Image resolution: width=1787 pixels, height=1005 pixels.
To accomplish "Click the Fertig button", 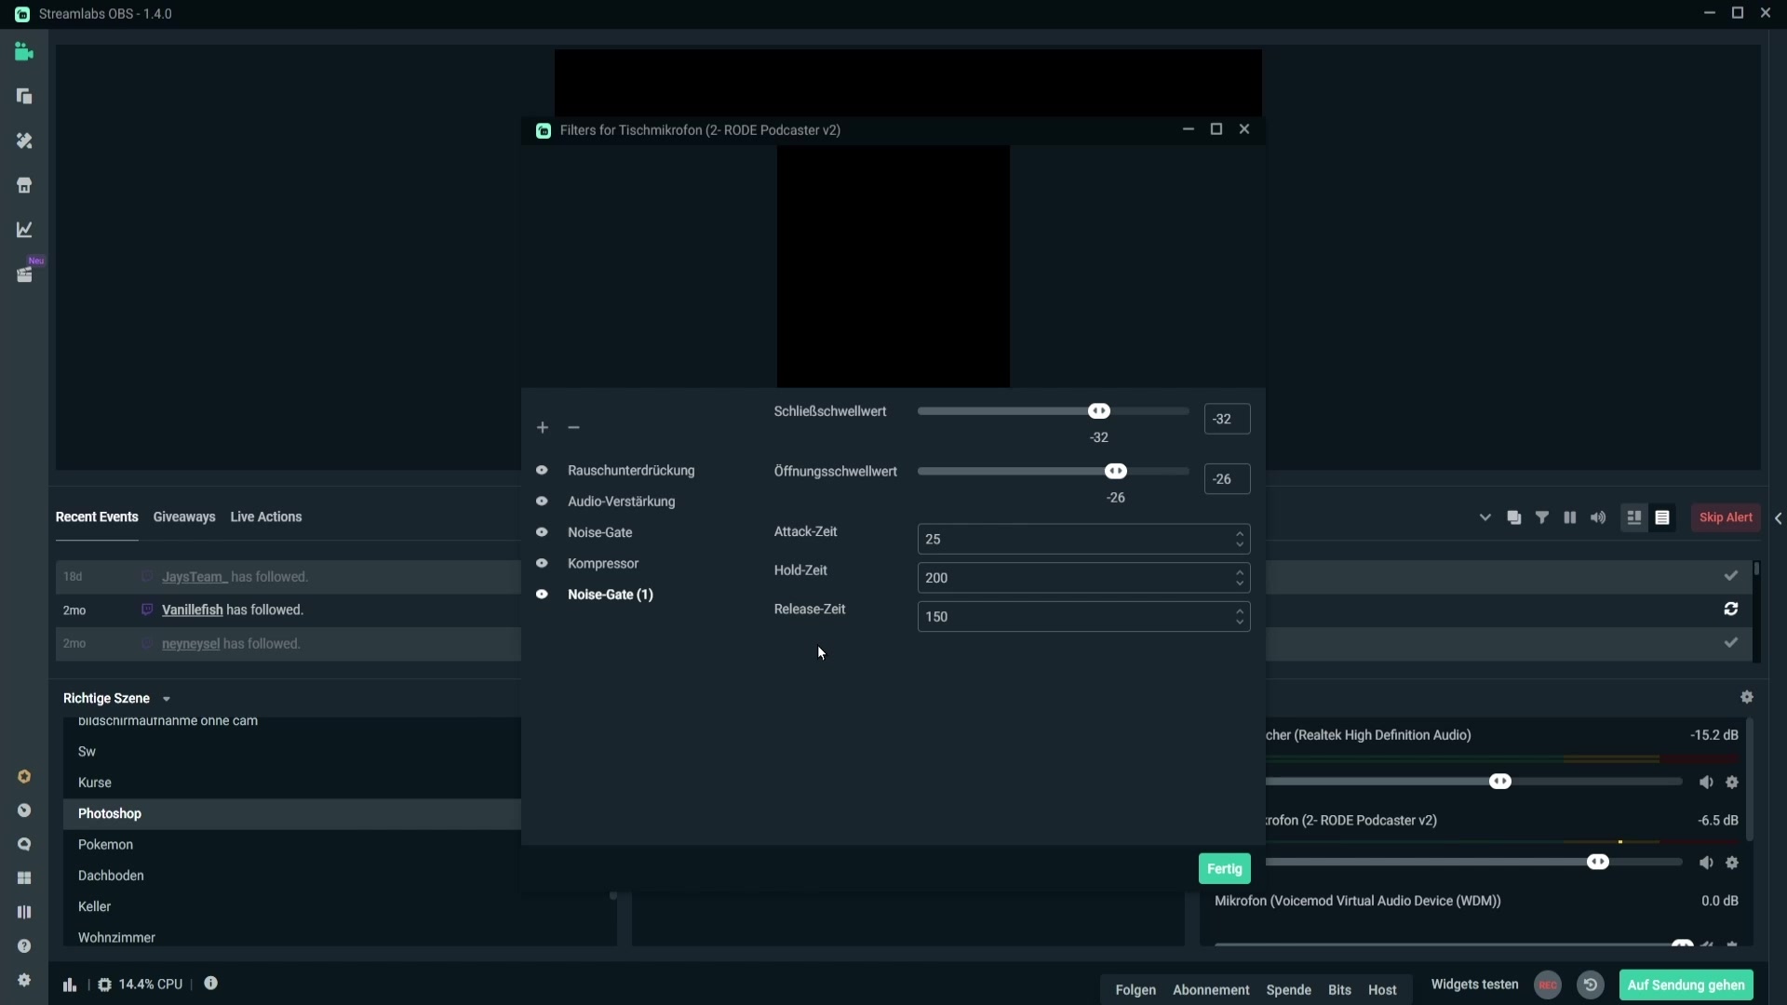I will click(x=1224, y=868).
